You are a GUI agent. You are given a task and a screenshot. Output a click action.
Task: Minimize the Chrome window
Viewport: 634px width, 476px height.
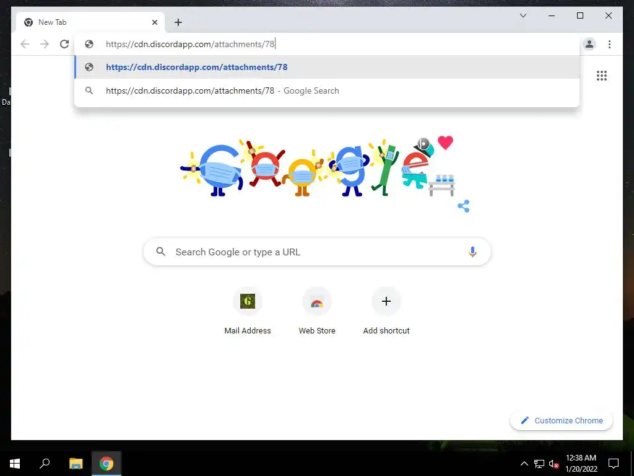pyautogui.click(x=552, y=15)
